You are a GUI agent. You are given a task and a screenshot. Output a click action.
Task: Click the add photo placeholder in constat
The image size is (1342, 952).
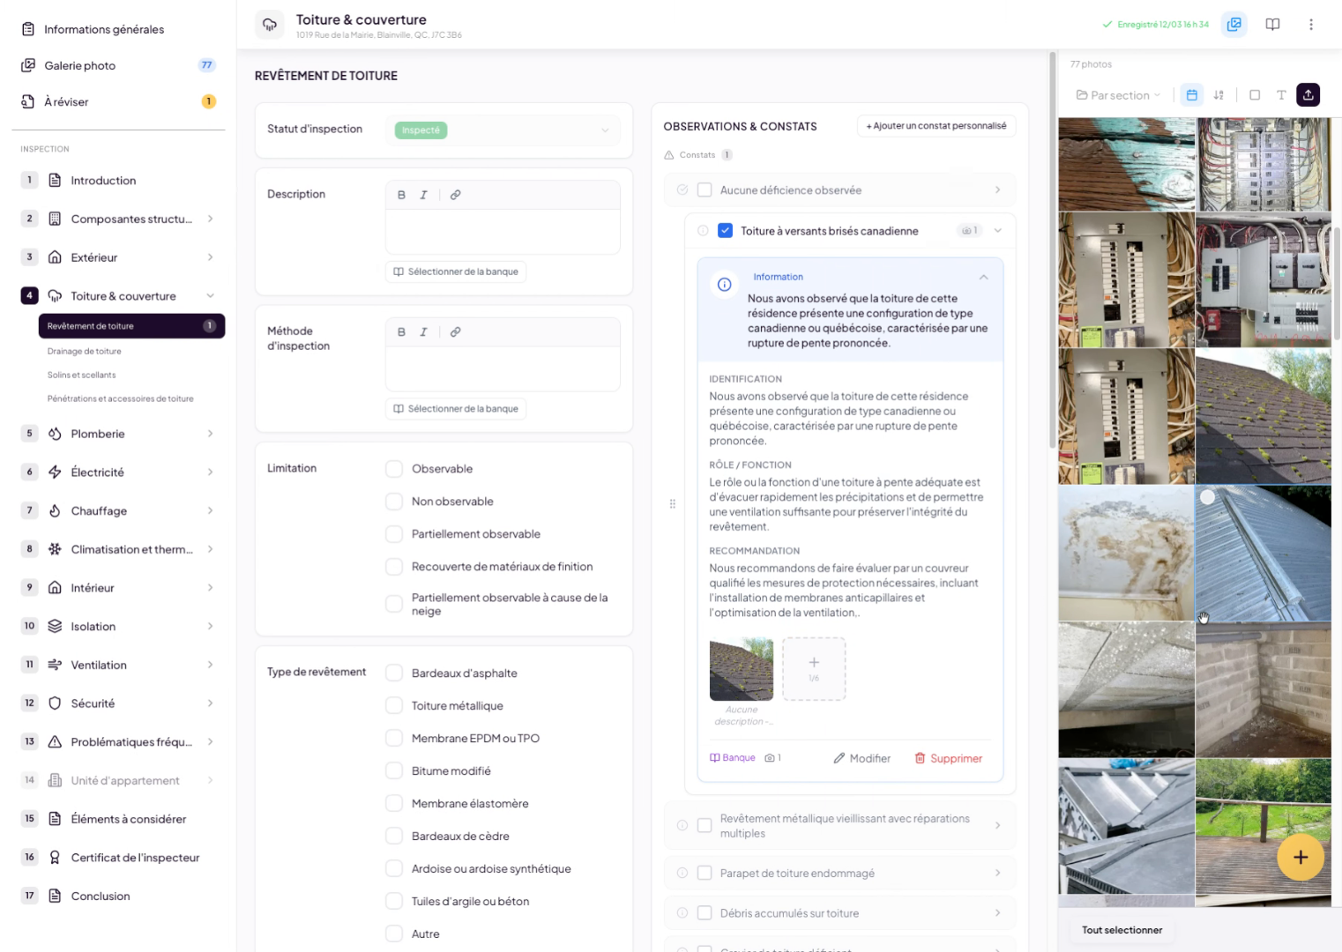[813, 669]
